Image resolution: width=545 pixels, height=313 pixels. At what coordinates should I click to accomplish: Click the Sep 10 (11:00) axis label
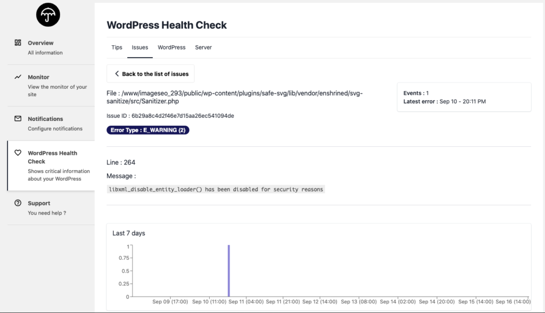click(209, 301)
